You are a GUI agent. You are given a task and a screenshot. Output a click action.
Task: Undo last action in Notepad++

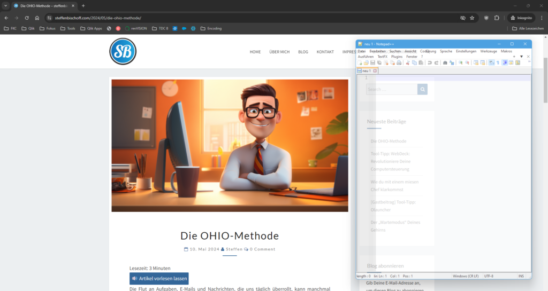coord(430,62)
